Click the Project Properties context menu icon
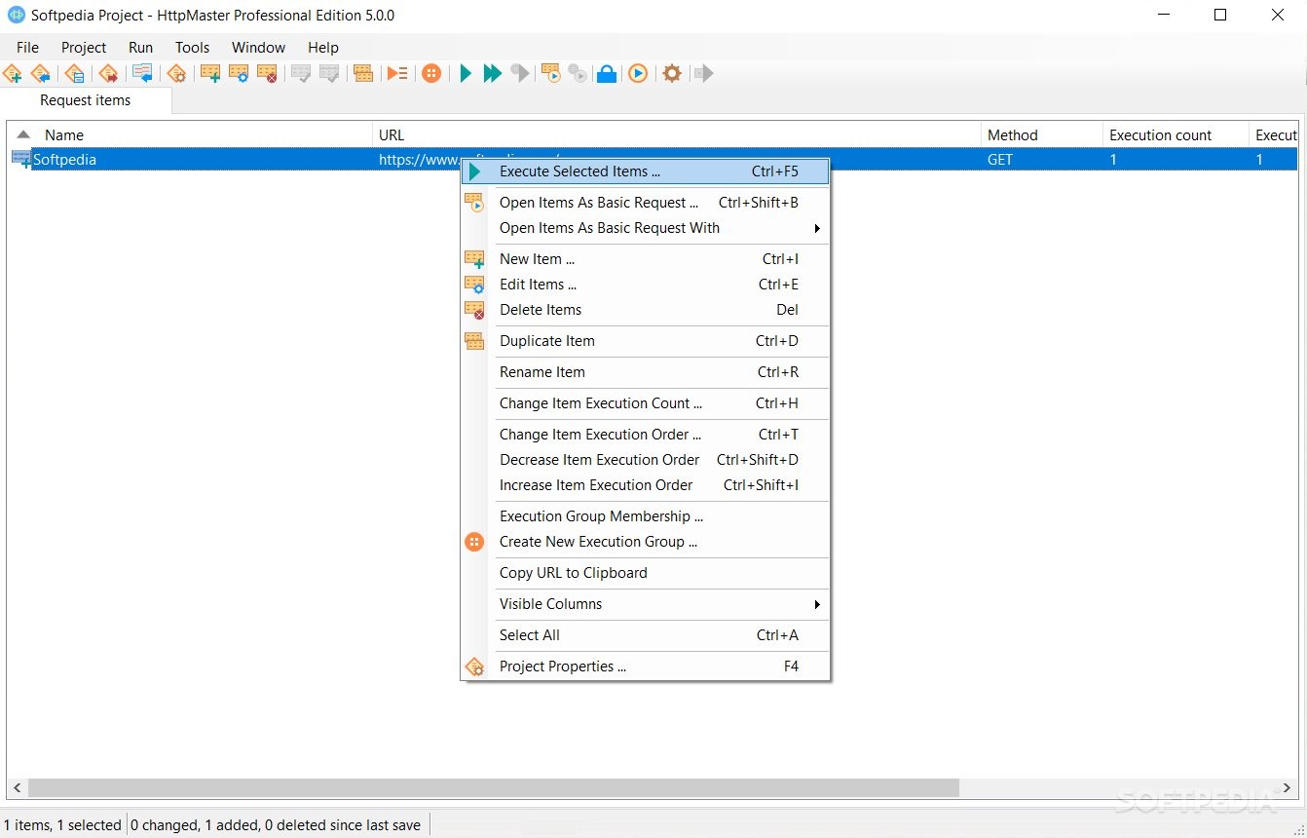 474,667
